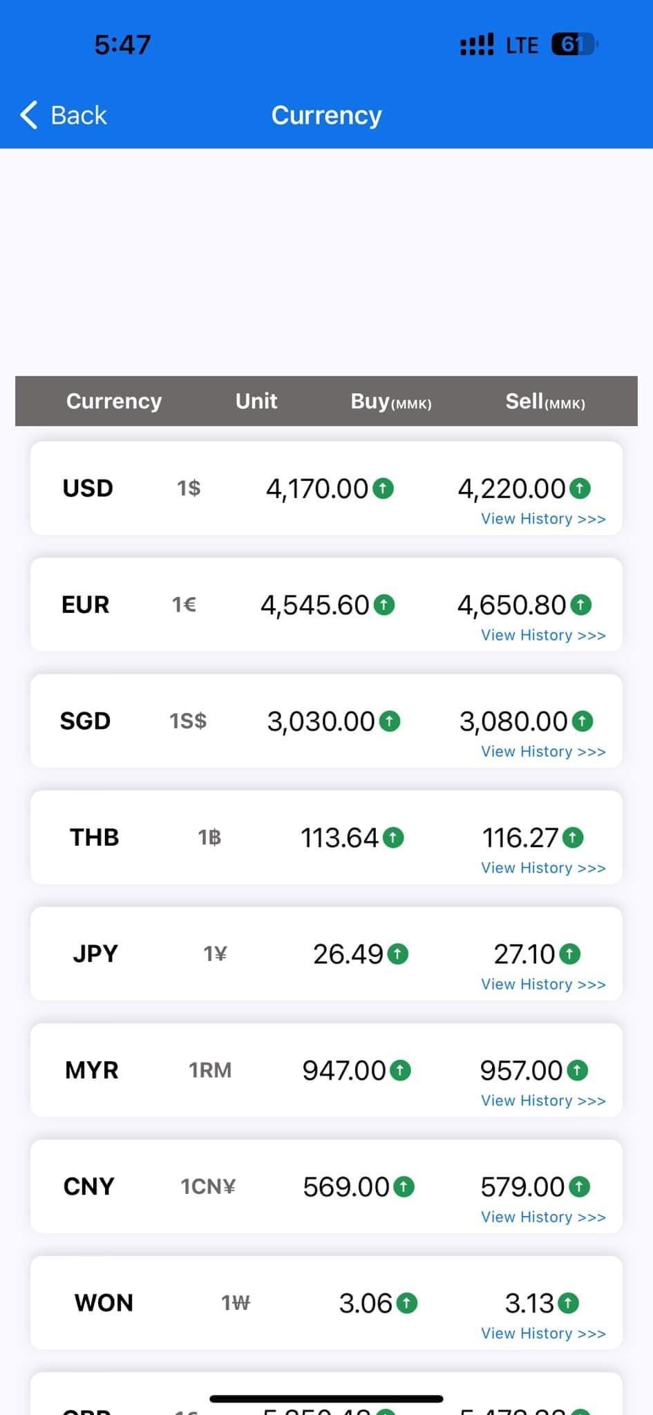
Task: Click green arrow next to SGD sell 3,080.00
Action: pos(583,721)
